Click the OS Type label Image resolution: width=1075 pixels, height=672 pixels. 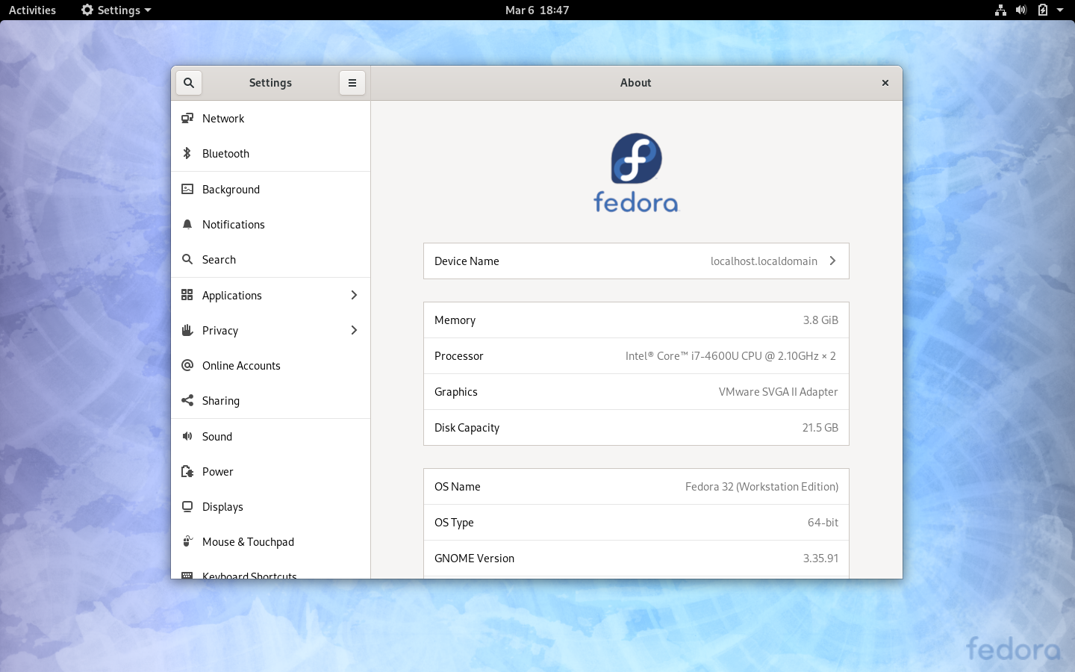pos(454,523)
